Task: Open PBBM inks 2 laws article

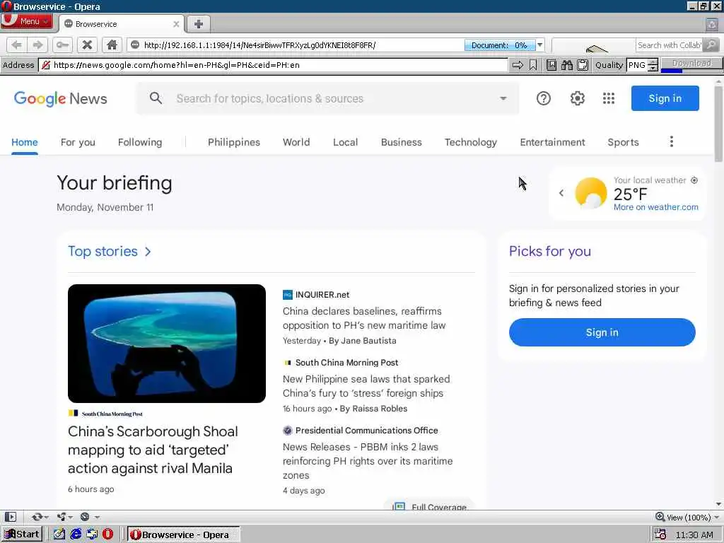Action: [x=368, y=461]
